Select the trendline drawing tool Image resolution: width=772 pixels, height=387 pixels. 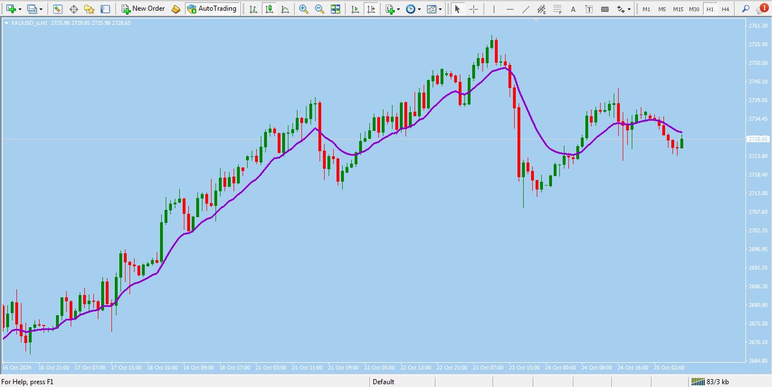[x=525, y=9]
